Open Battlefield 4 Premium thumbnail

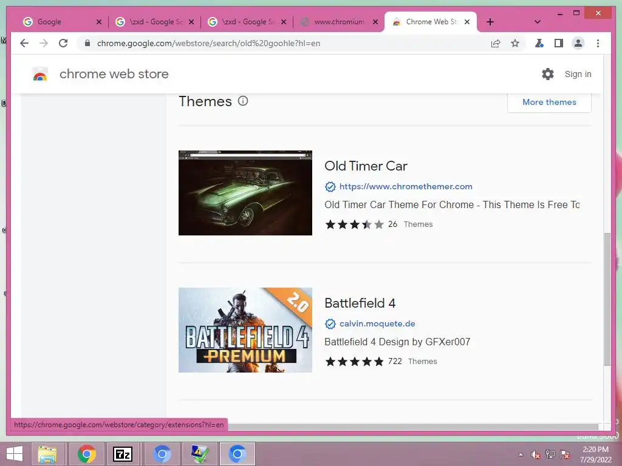[x=245, y=330]
